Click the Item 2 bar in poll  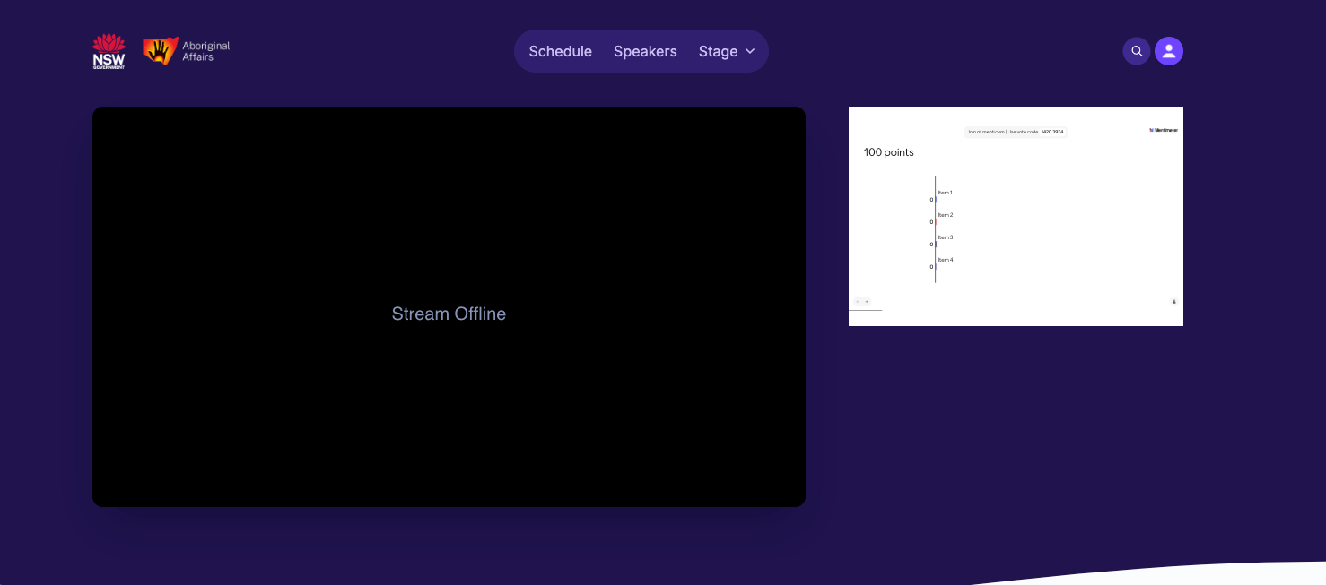pyautogui.click(x=936, y=222)
